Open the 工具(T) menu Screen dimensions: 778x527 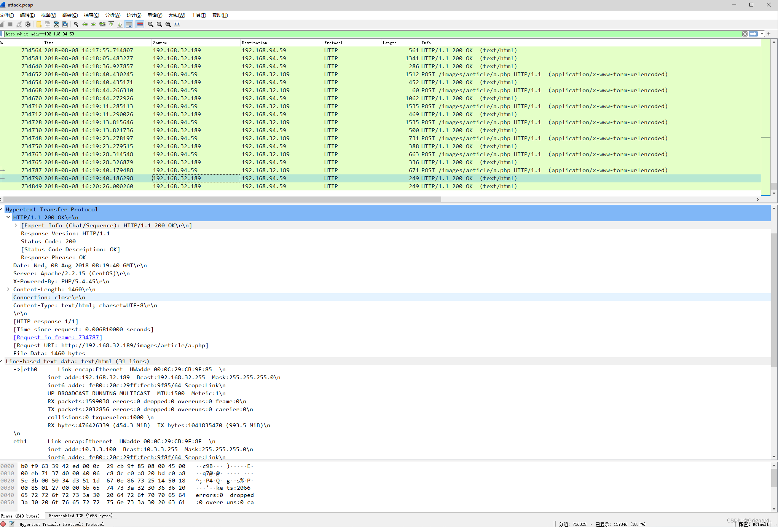pos(199,15)
